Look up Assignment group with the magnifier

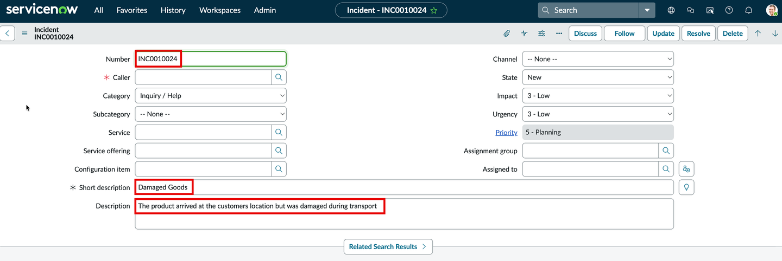[666, 151]
